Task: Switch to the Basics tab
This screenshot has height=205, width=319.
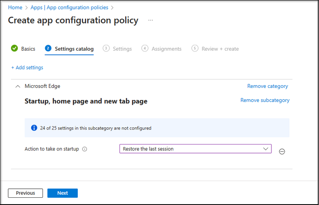Action: [x=28, y=49]
